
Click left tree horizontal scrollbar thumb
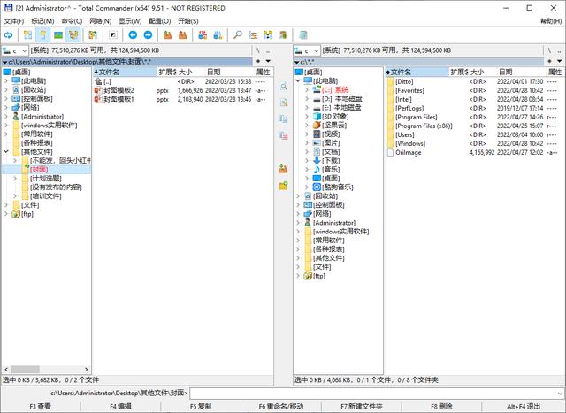(25, 370)
